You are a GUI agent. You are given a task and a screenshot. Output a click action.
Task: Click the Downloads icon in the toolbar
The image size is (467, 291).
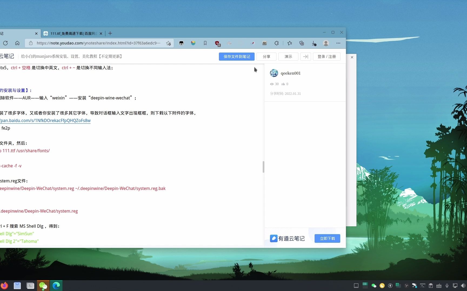pyautogui.click(x=313, y=43)
